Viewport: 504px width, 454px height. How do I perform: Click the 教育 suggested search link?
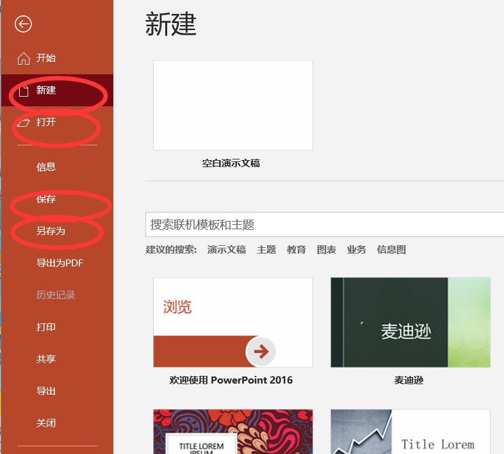(297, 250)
